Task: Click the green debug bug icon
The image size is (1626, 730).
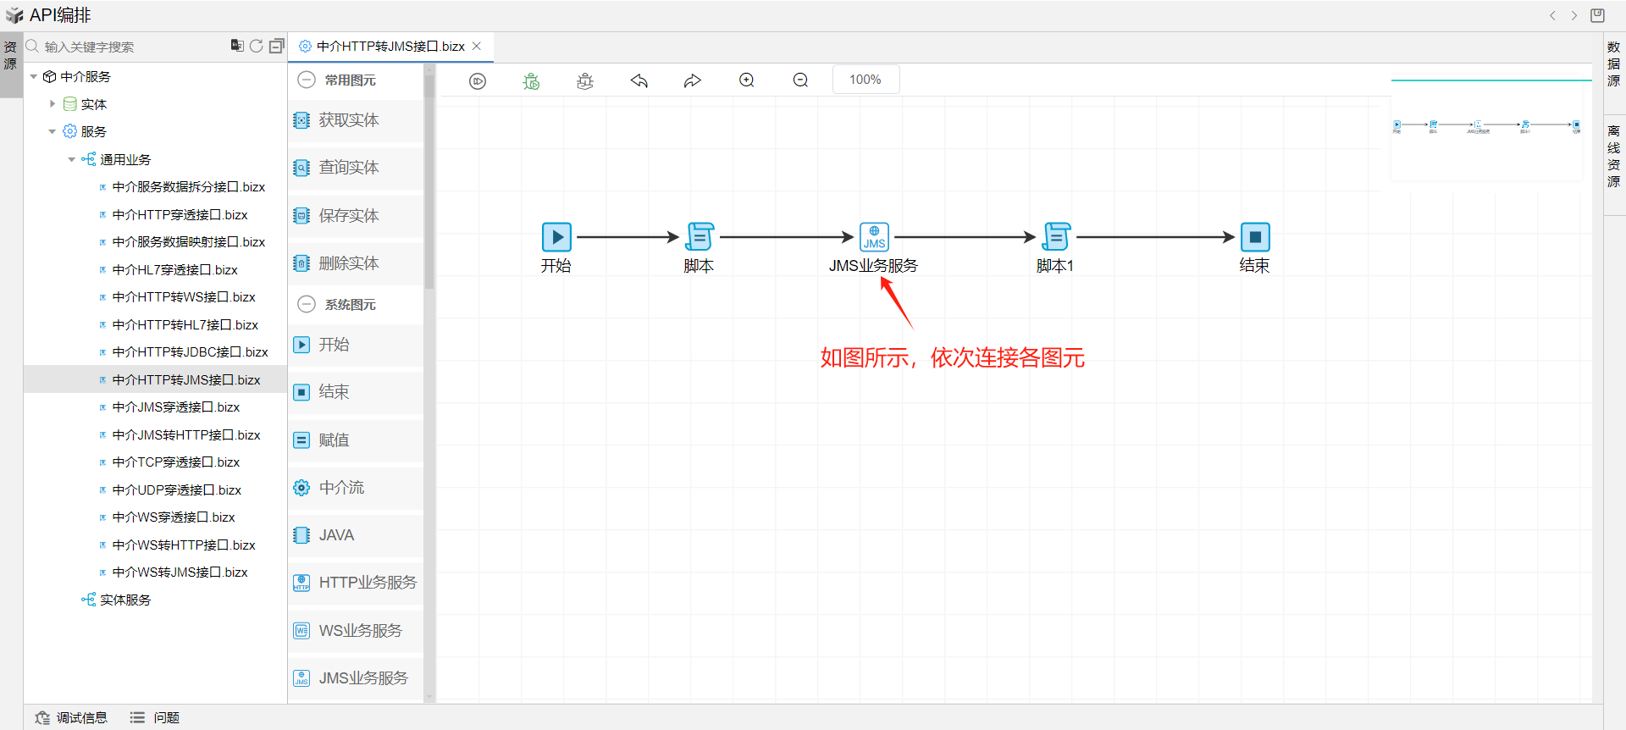Action: tap(531, 80)
